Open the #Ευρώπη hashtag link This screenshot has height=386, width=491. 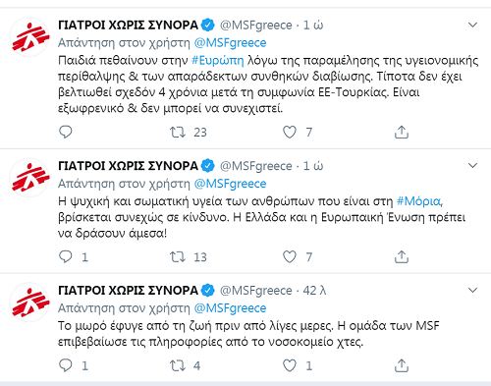(218, 61)
